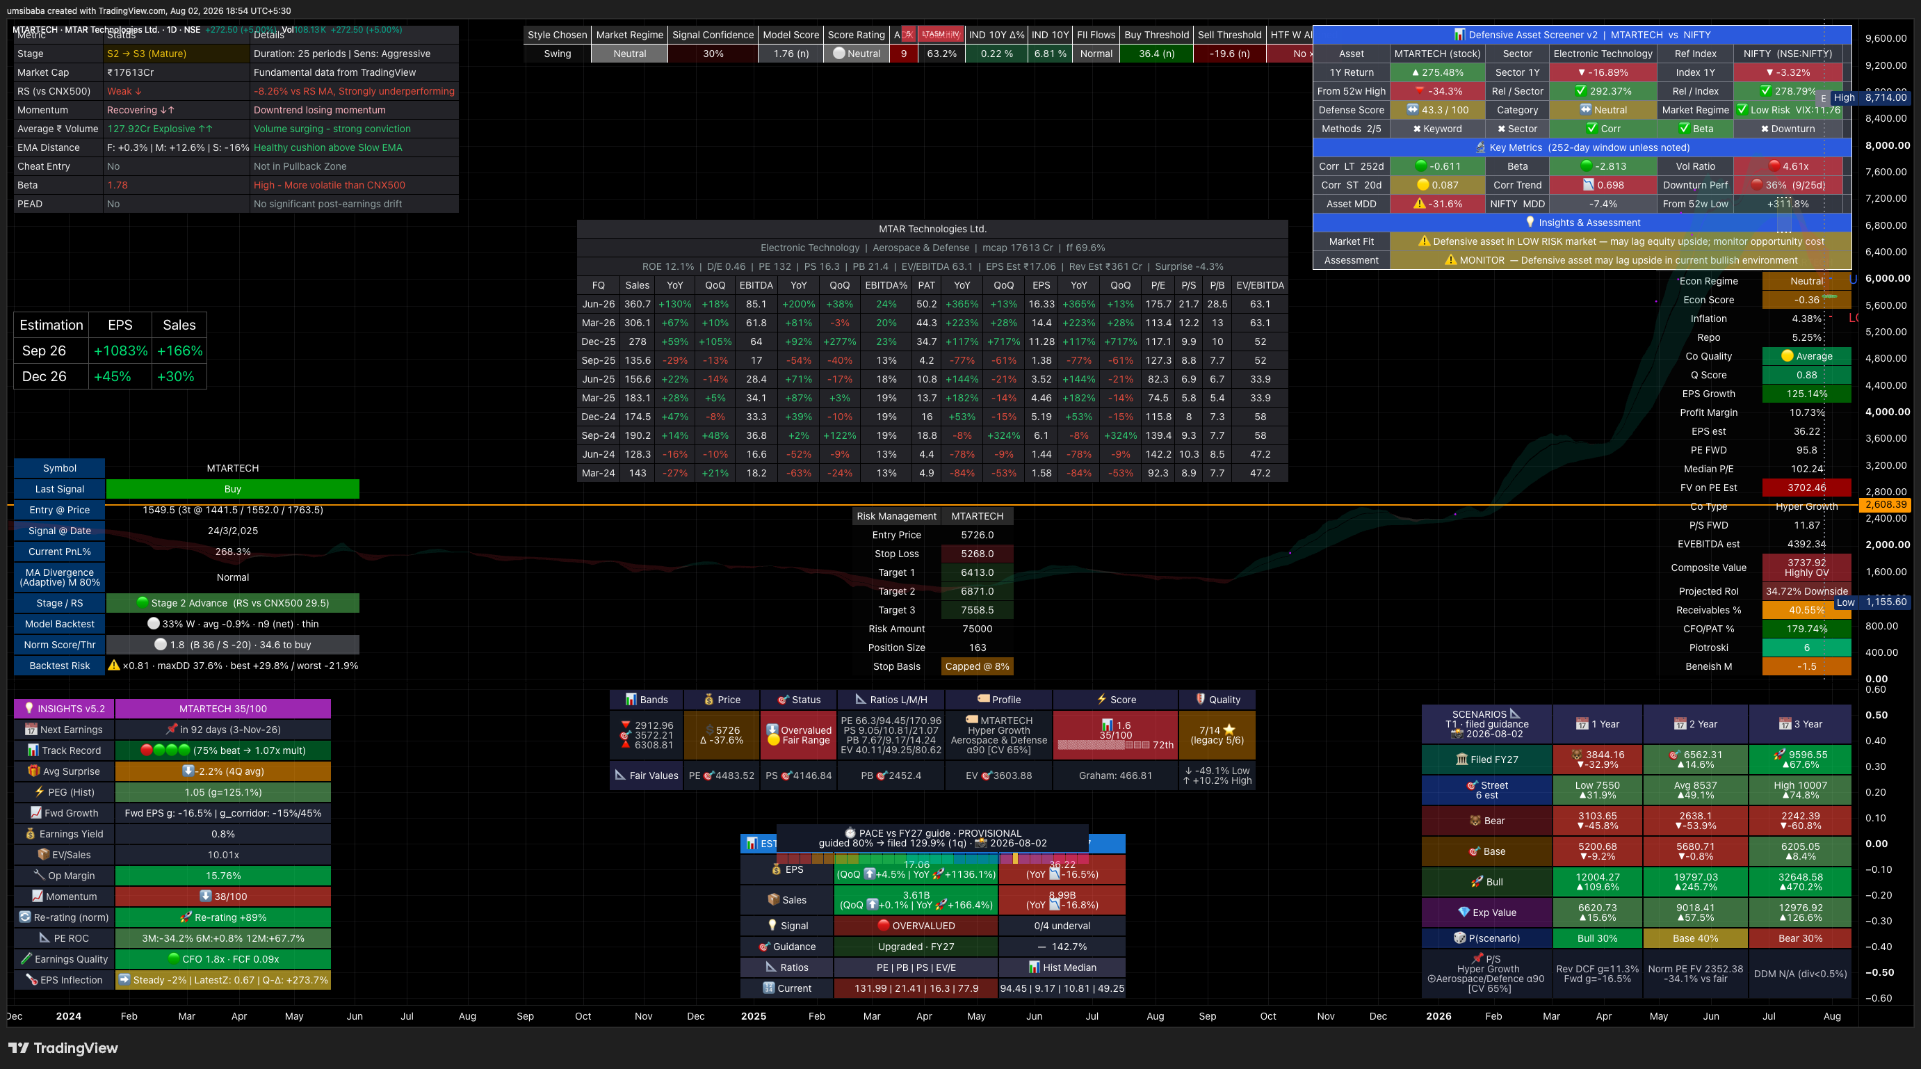
Task: Click the MTARTECH 35/100 purple header cell
Action: pos(223,709)
